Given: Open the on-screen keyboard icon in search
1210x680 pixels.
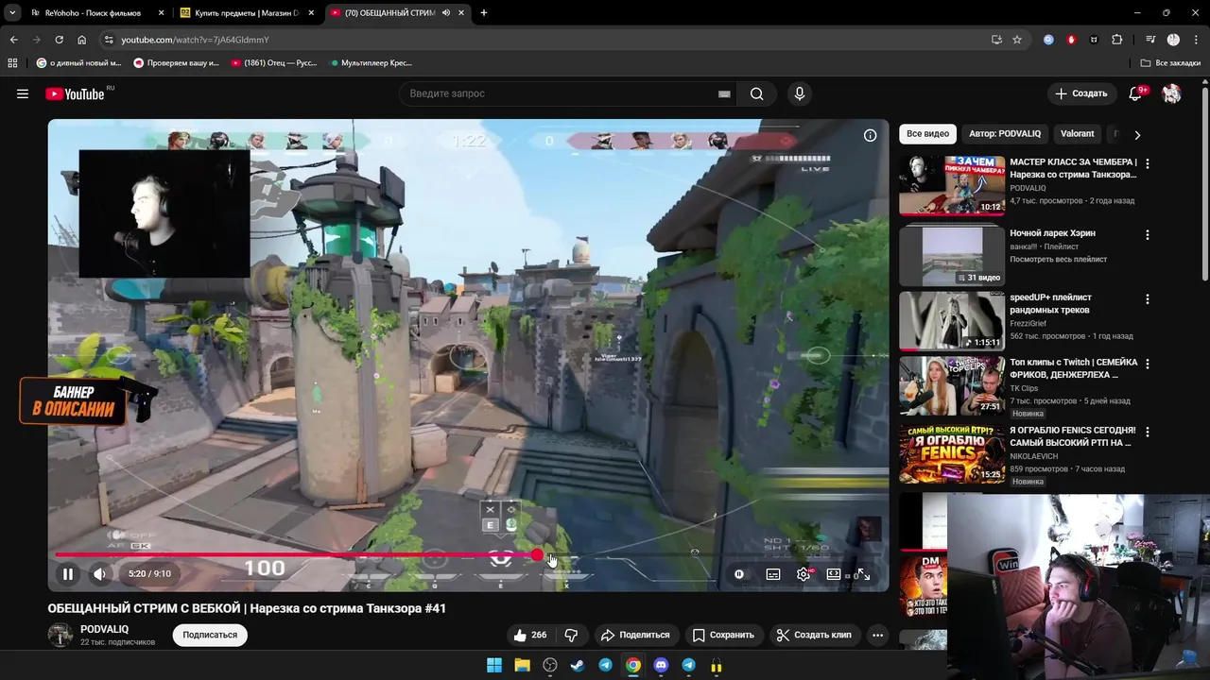Looking at the screenshot, I should coord(724,93).
